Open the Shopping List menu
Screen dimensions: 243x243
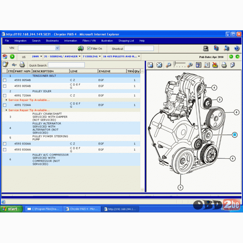tap(126, 41)
